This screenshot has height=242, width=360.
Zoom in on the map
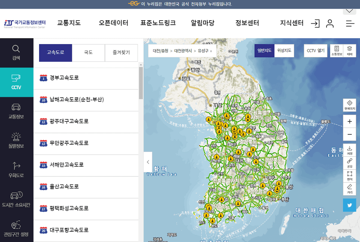350,121
